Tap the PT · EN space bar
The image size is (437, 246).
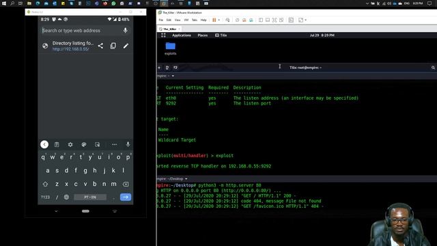(90, 197)
